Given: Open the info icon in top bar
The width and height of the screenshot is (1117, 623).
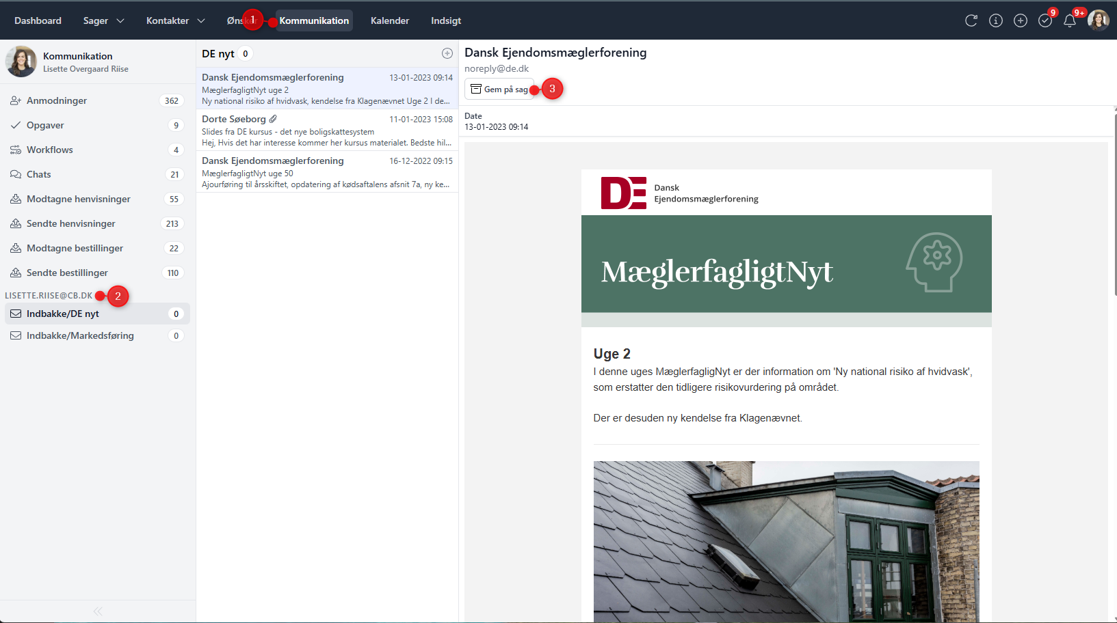Looking at the screenshot, I should tap(996, 20).
